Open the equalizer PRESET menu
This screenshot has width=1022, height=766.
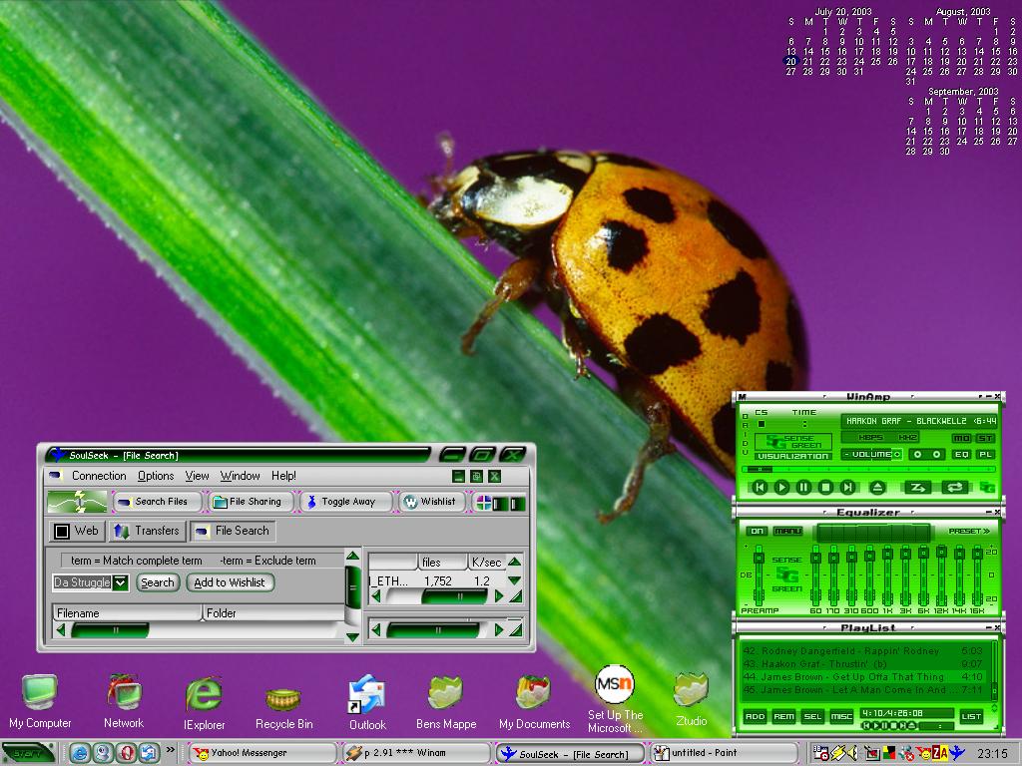click(x=968, y=531)
